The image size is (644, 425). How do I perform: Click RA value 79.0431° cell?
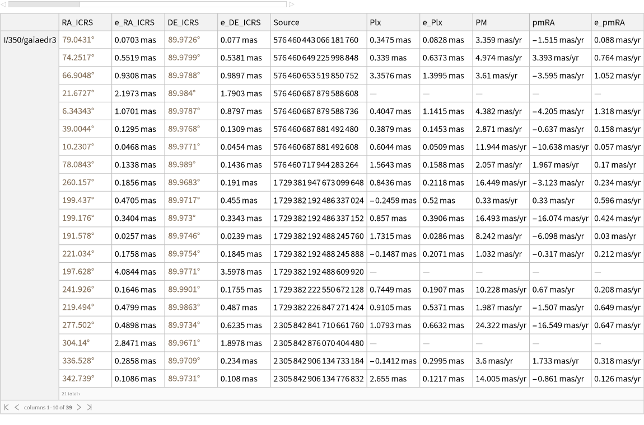[x=78, y=40]
